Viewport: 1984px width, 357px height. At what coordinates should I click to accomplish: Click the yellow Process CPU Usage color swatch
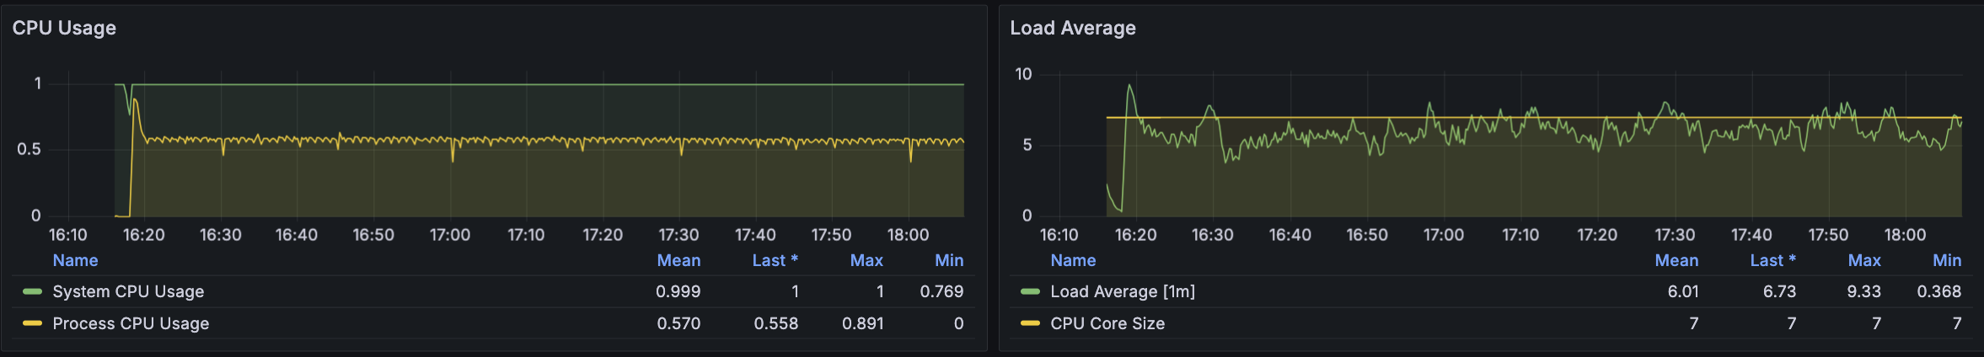(32, 323)
